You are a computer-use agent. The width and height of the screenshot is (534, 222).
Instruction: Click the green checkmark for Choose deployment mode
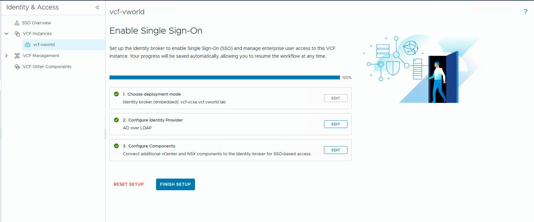(x=116, y=94)
